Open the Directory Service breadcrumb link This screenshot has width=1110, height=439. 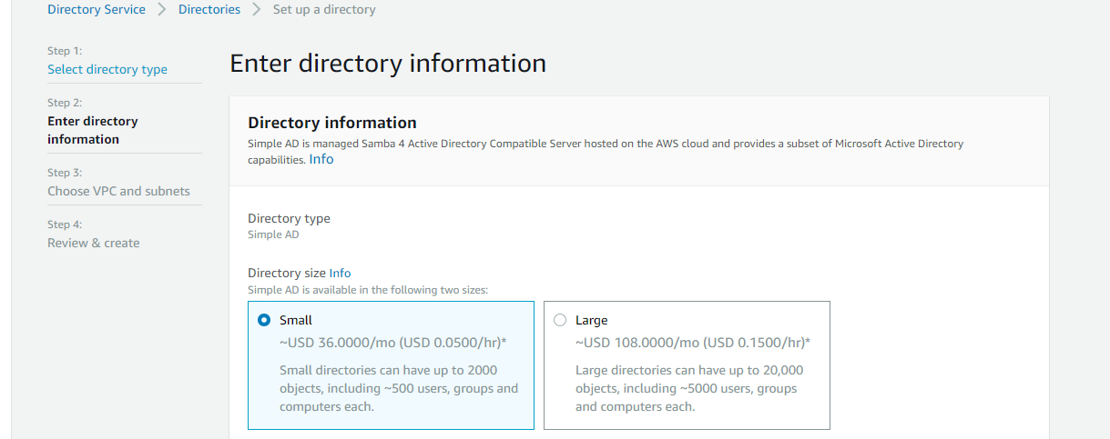point(96,10)
